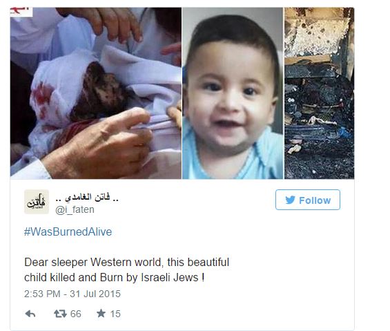This screenshot has height=331, width=390.
Task: View the 66 retweets count
Action: coord(76,314)
